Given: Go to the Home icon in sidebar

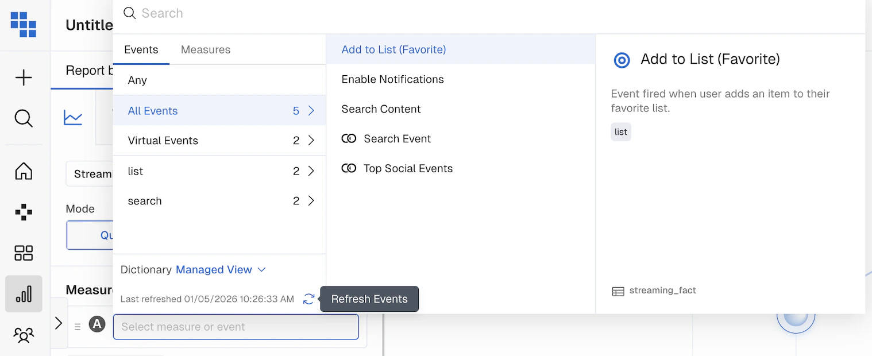Looking at the screenshot, I should (24, 171).
